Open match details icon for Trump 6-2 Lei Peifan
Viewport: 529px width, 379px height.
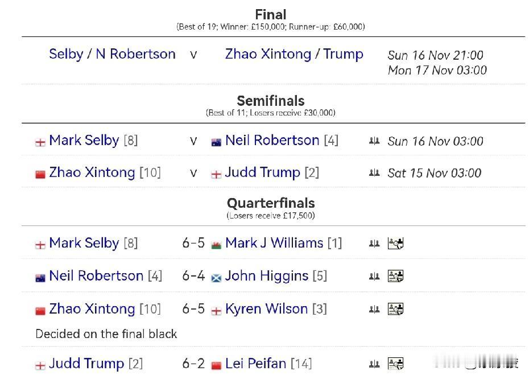[395, 364]
